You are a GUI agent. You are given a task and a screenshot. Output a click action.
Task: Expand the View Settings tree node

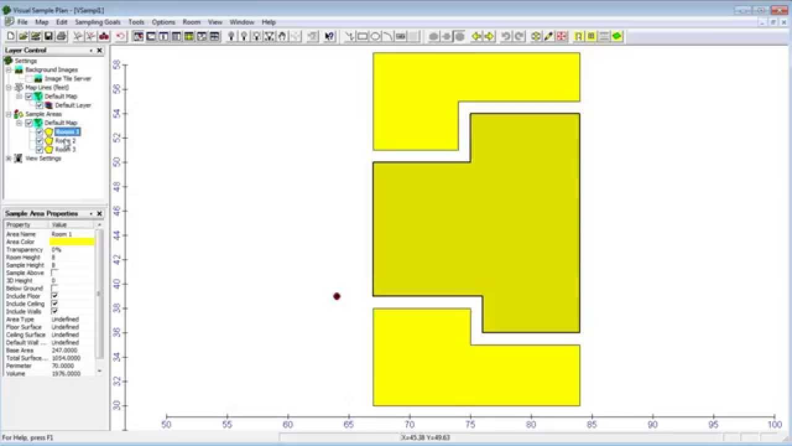(x=9, y=159)
